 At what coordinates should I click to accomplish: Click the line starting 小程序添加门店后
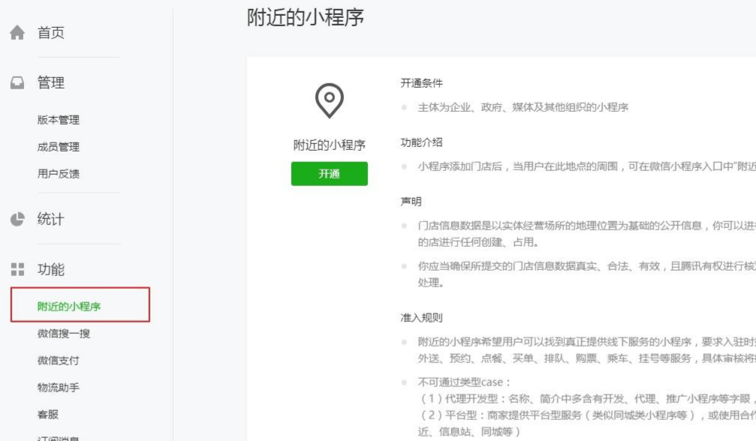pos(587,166)
